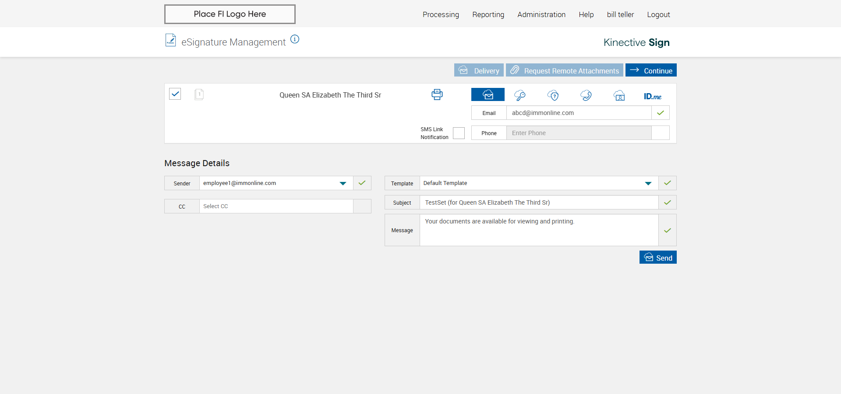Image resolution: width=841 pixels, height=394 pixels.
Task: Open the Administration menu
Action: coord(541,14)
